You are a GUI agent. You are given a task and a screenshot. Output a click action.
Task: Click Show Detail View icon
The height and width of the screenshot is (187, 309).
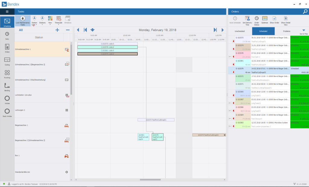click(286, 20)
